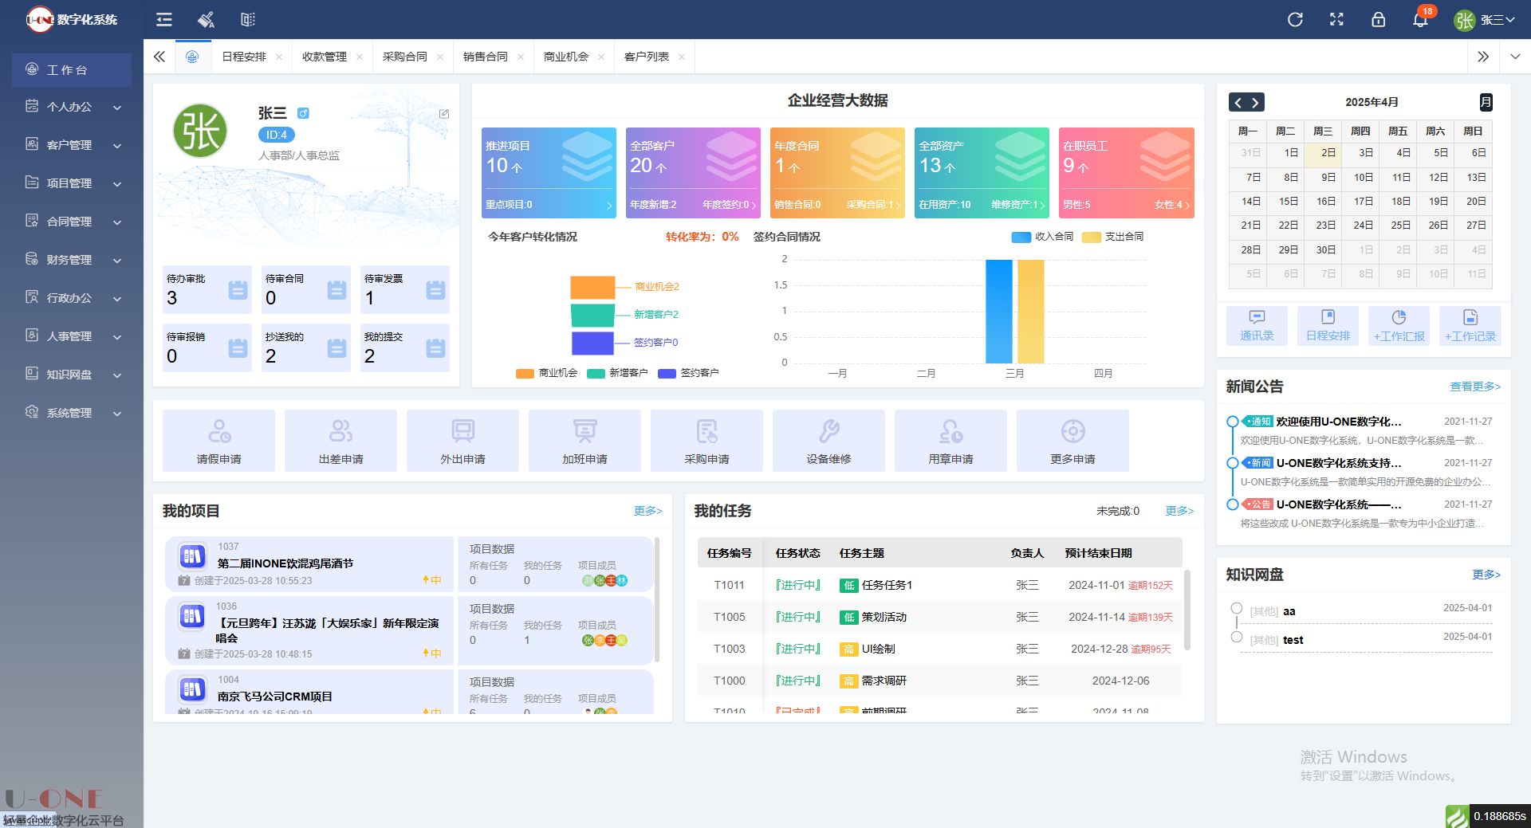Click the clear cache broom icon

click(x=206, y=19)
